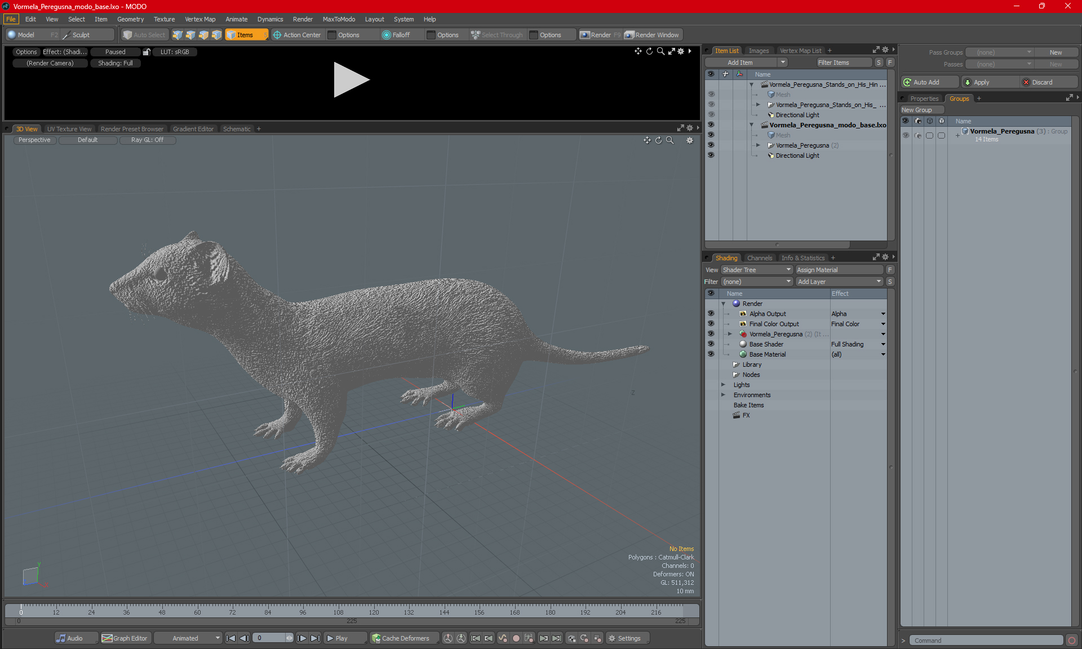Go to last frame
The image size is (1082, 649).
click(x=315, y=638)
